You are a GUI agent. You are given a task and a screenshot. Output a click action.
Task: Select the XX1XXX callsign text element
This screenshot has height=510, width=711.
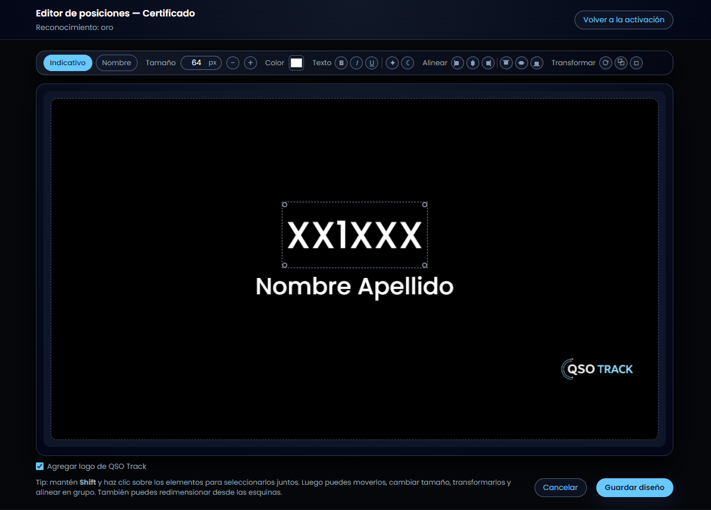click(x=355, y=235)
